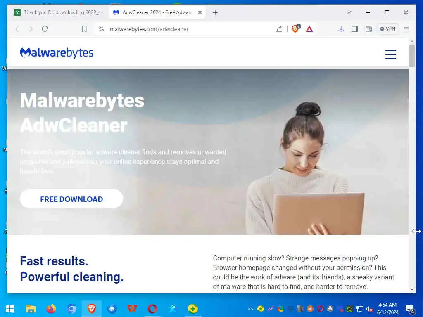The image size is (423, 317).
Task: Select the AdwCleaner 2024 tab
Action: tap(157, 12)
